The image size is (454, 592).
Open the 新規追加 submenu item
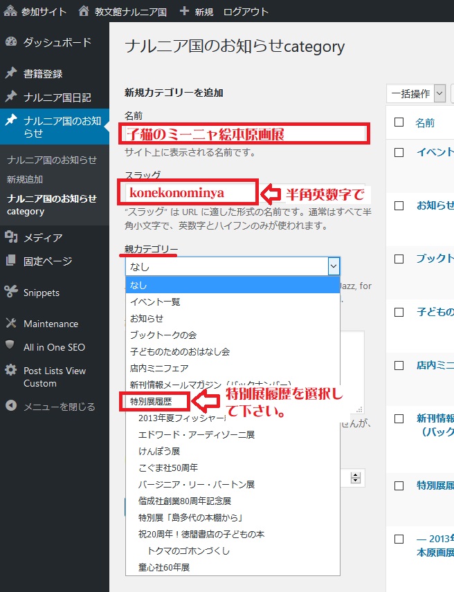[x=25, y=179]
